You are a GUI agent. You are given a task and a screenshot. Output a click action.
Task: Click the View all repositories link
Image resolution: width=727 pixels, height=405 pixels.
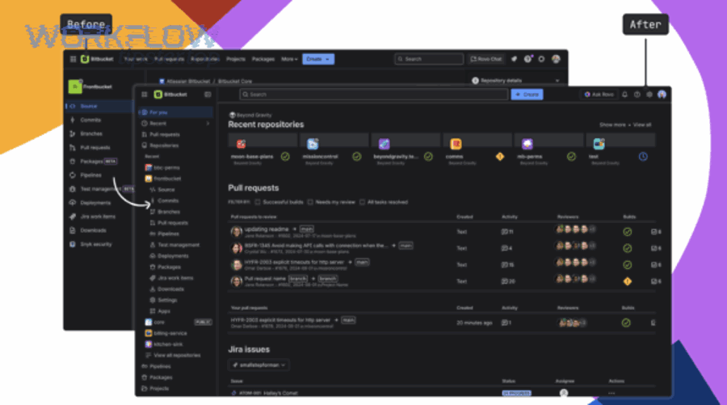pos(176,355)
